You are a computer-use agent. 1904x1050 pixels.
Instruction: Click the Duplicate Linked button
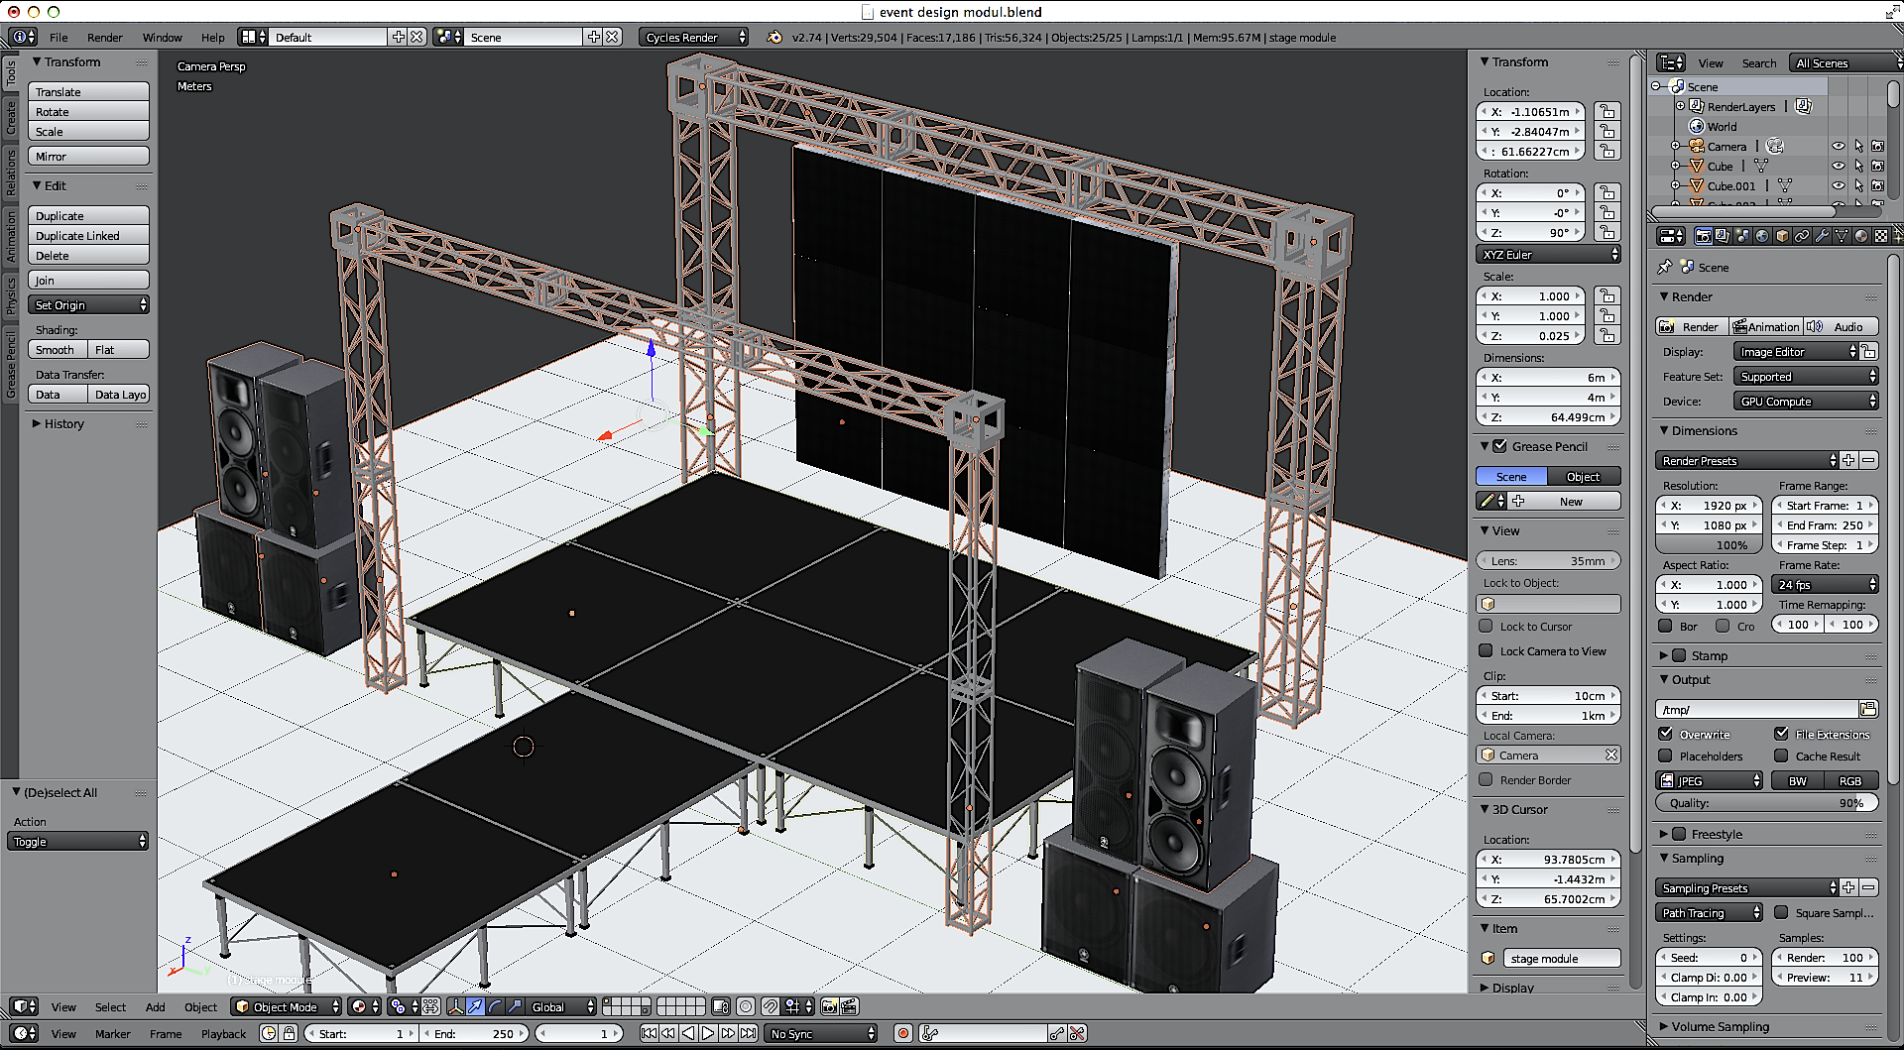pyautogui.click(x=88, y=235)
